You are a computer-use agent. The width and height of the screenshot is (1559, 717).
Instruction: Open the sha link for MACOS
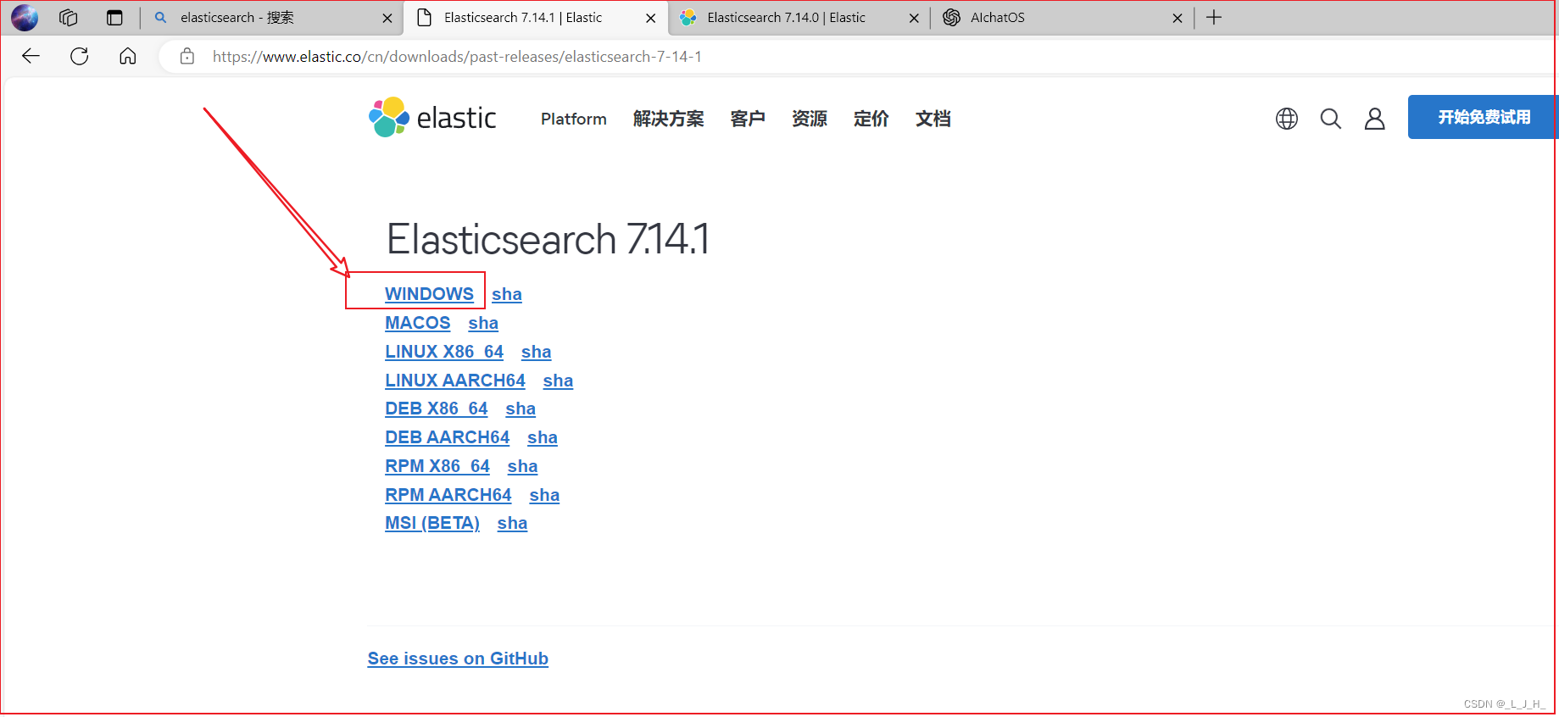[x=483, y=323]
